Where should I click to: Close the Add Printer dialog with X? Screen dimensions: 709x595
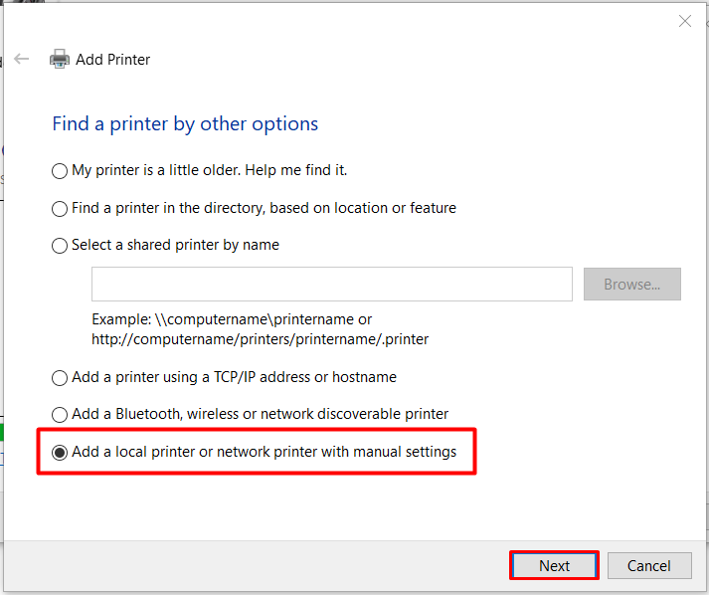pyautogui.click(x=685, y=21)
